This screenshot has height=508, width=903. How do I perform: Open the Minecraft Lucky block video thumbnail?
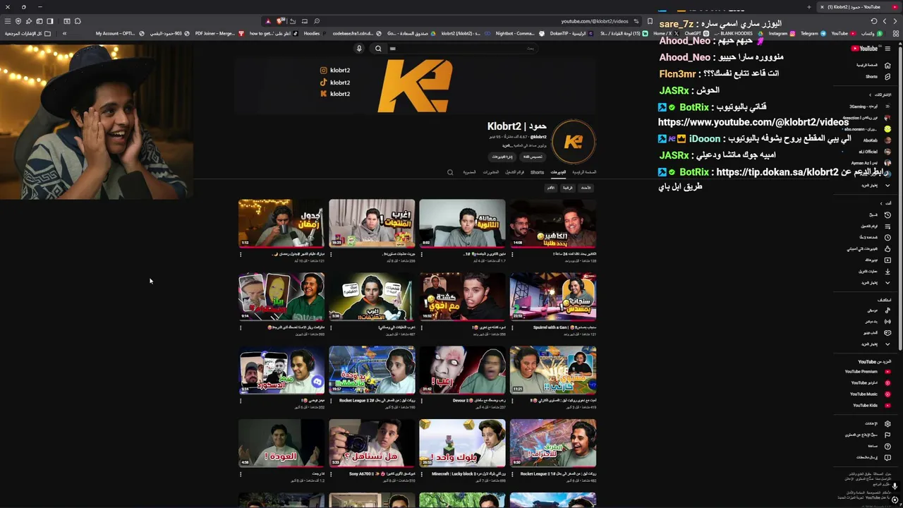pyautogui.click(x=462, y=443)
